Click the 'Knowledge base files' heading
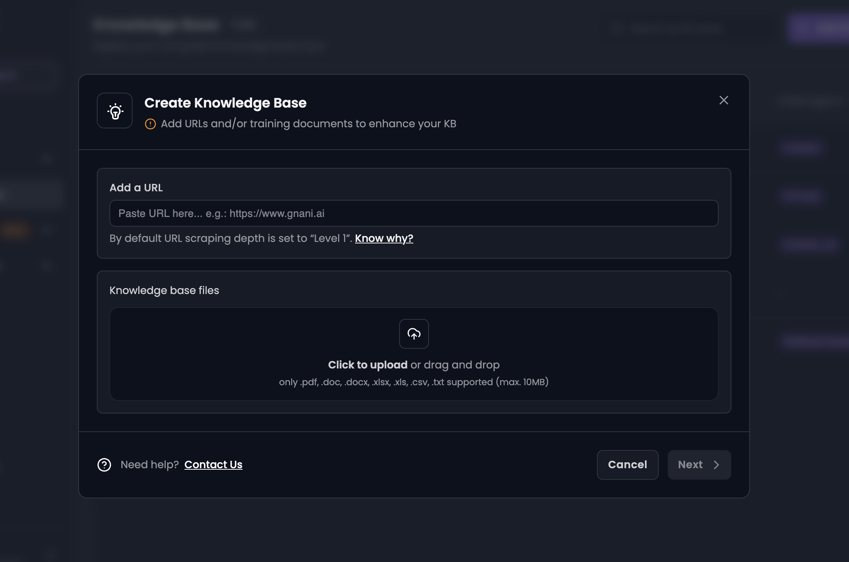The width and height of the screenshot is (849, 562). coord(164,290)
